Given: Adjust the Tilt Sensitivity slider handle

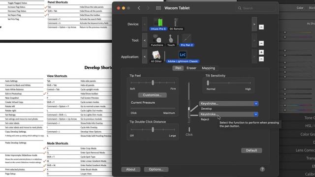Looking at the screenshot, I should pos(208,83).
